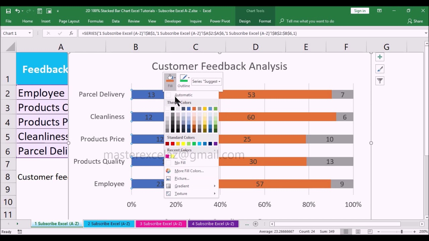This screenshot has height=241, width=429.
Task: Click the Sign in button
Action: coord(360,11)
